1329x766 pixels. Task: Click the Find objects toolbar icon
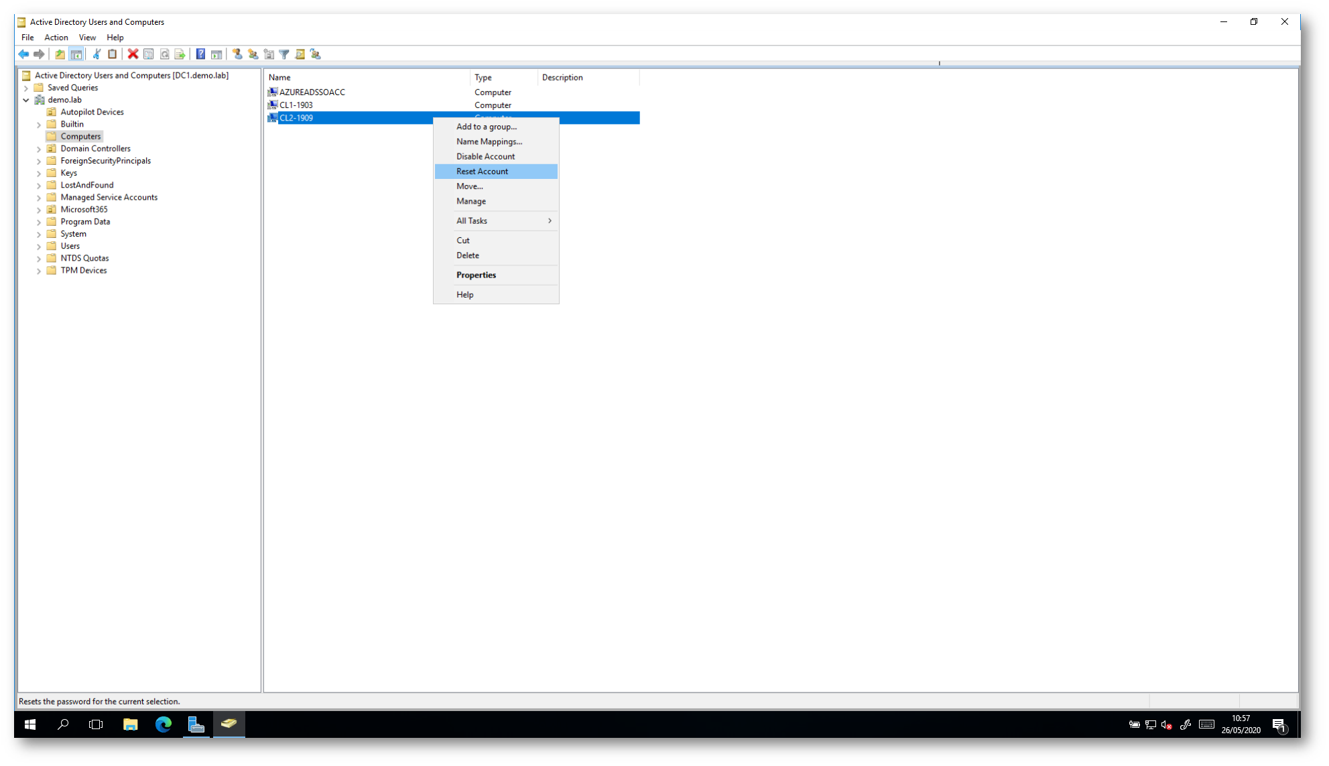[x=300, y=54]
